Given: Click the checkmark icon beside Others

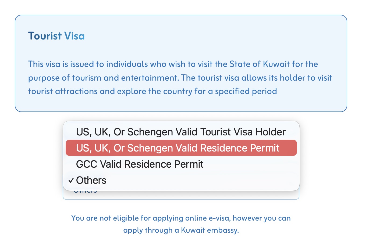Looking at the screenshot, I should 71,180.
